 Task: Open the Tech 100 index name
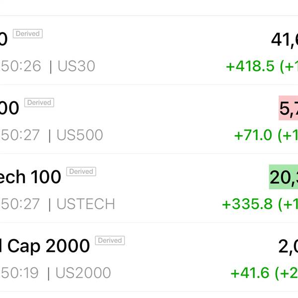coord(30,177)
